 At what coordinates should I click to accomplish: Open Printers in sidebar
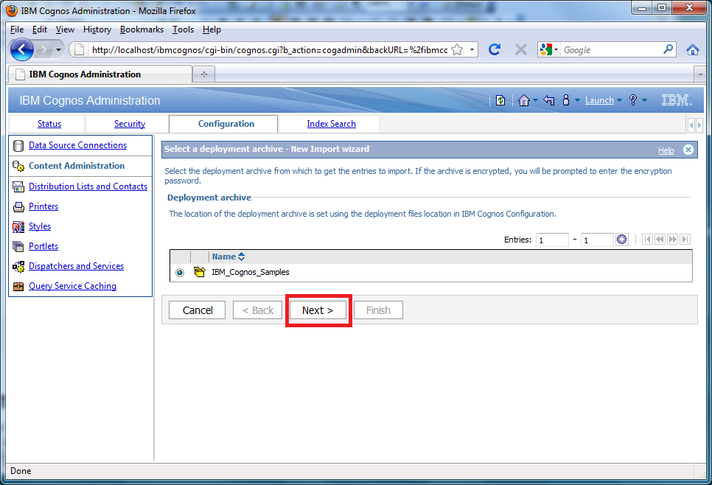point(43,206)
